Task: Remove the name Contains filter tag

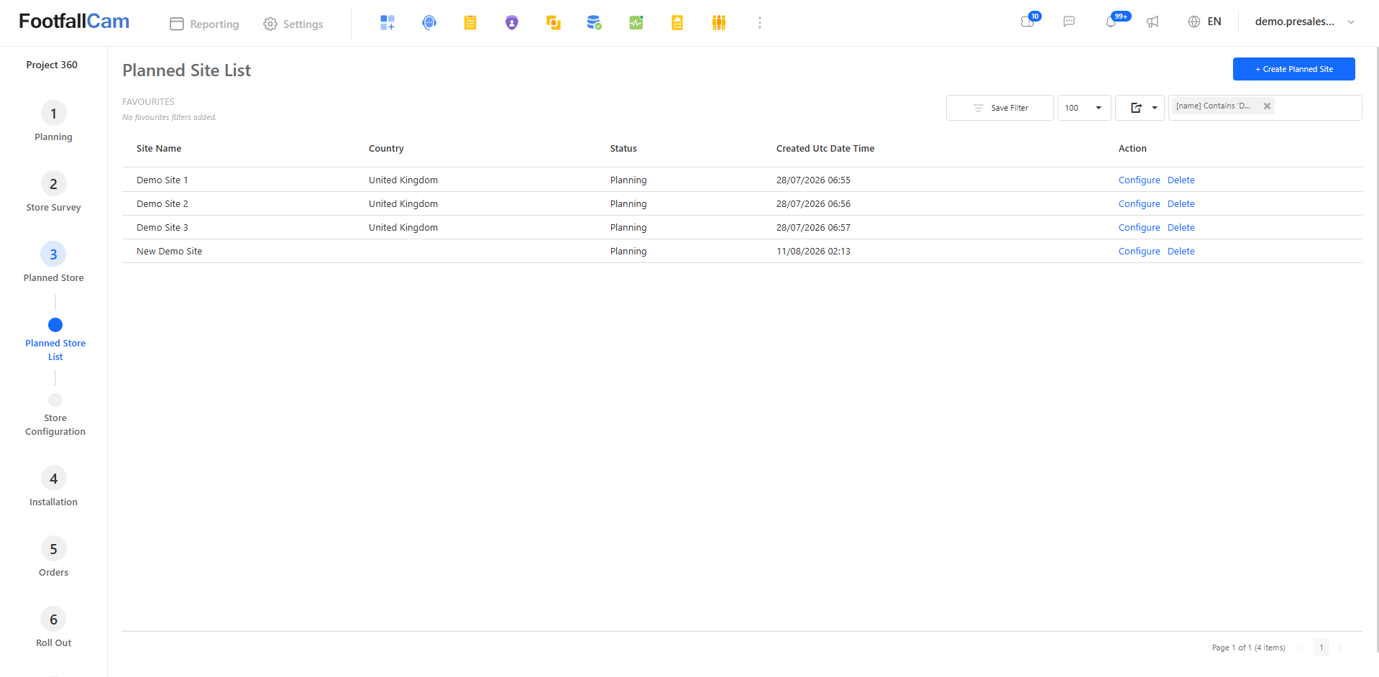Action: click(x=1267, y=106)
